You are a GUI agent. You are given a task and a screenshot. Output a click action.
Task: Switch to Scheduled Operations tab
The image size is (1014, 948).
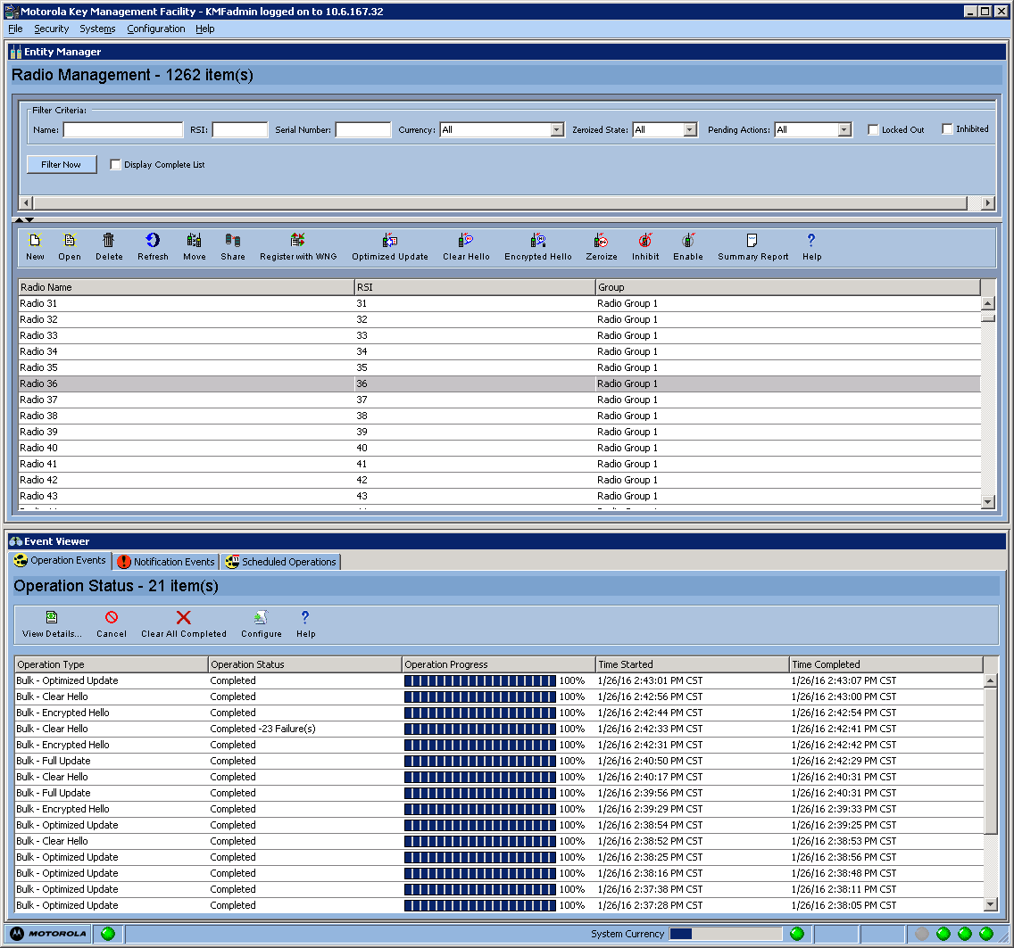[x=280, y=562]
